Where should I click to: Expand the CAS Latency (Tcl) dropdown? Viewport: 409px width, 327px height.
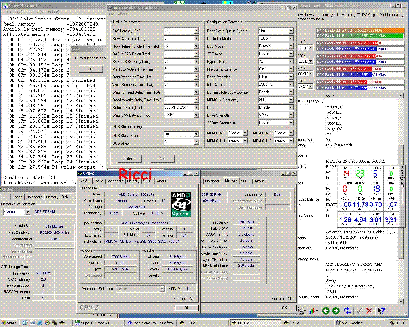coord(196,31)
